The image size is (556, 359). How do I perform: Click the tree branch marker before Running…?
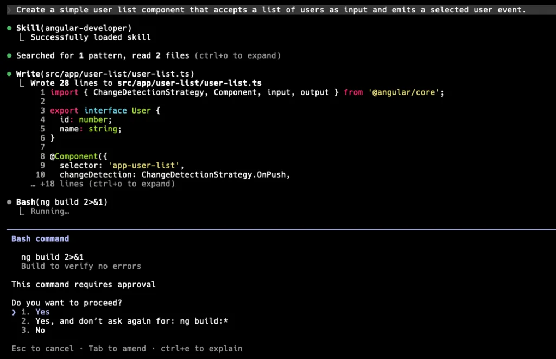pos(22,212)
